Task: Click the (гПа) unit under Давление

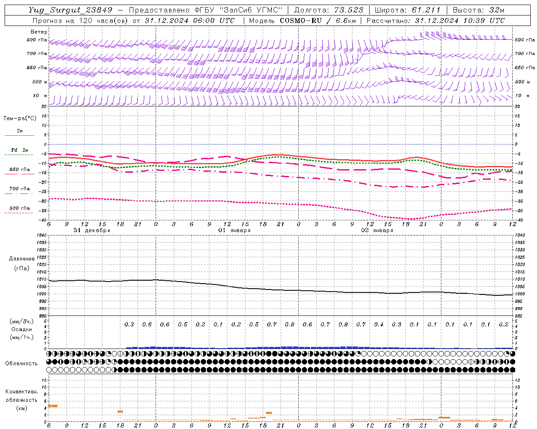Action: (x=22, y=268)
